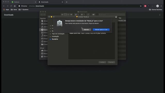This screenshot has height=93, width=165.
Task: Click Chrome forward button
Action: pyautogui.click(x=7, y=6)
